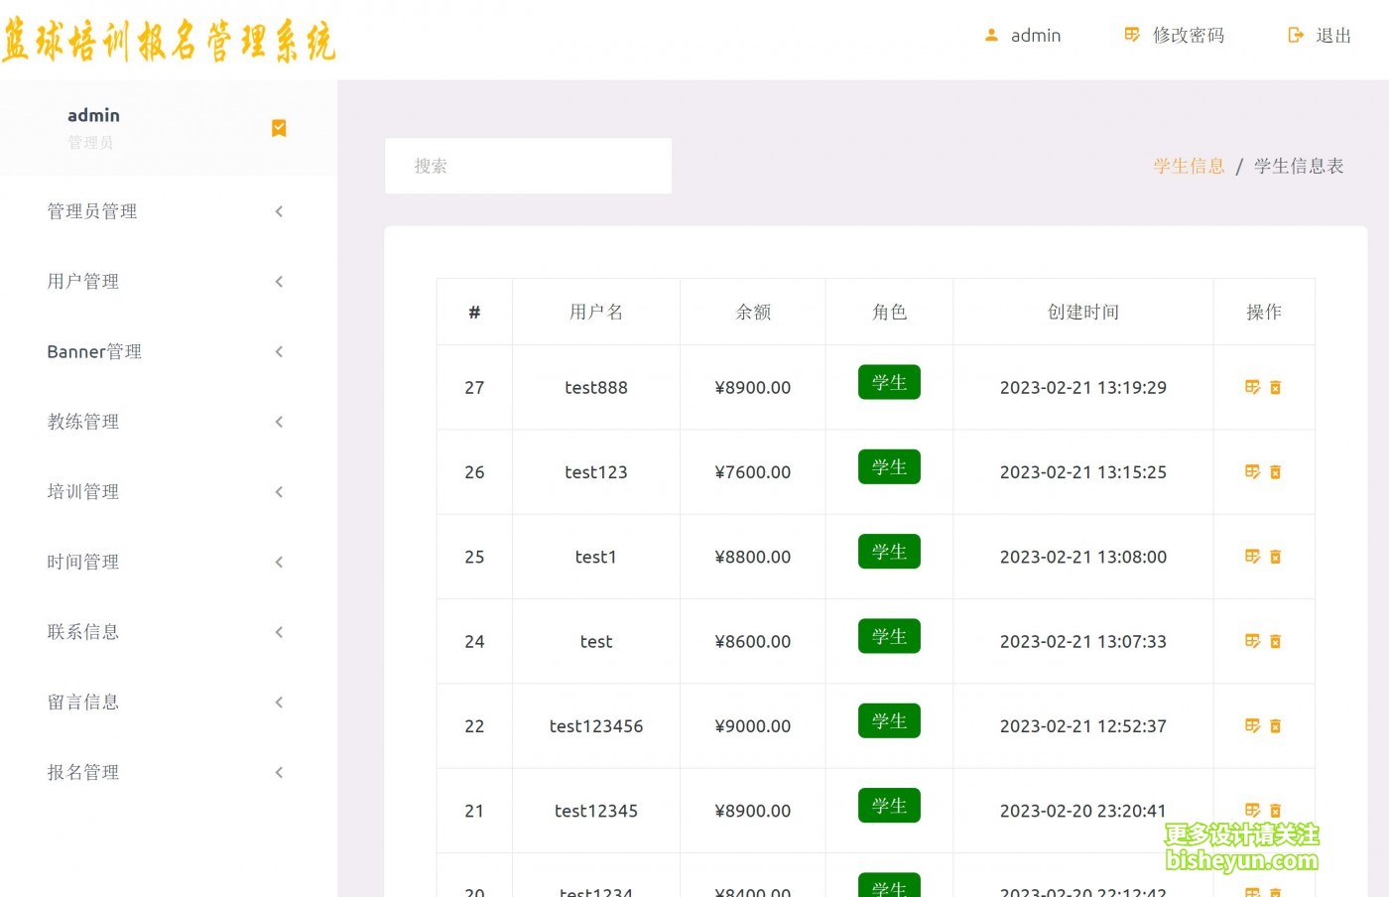
Task: Click the 学生 badge for test888
Action: [889, 382]
